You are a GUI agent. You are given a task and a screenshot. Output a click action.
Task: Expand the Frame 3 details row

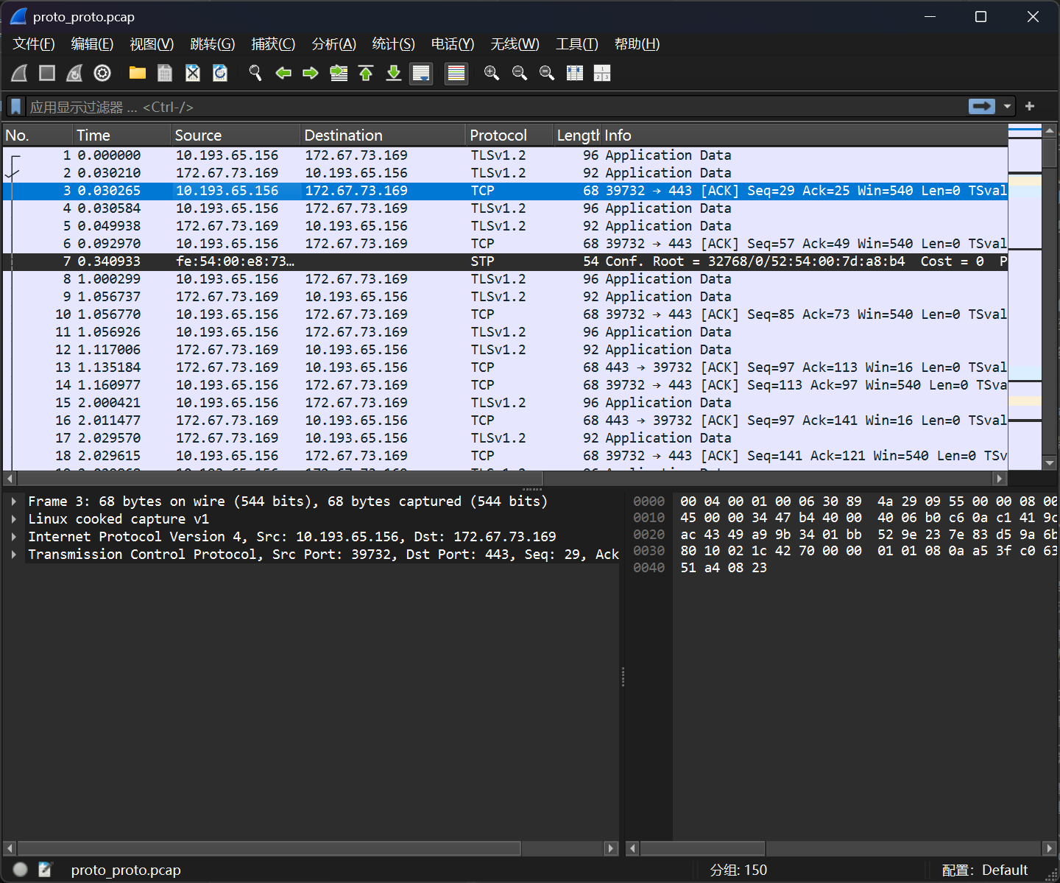pyautogui.click(x=14, y=502)
